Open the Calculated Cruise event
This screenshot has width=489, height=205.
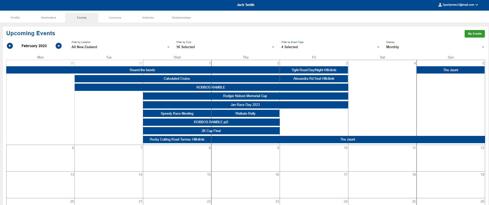pyautogui.click(x=177, y=78)
